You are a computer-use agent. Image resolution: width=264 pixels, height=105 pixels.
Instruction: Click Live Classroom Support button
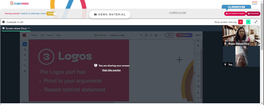[x=235, y=14]
